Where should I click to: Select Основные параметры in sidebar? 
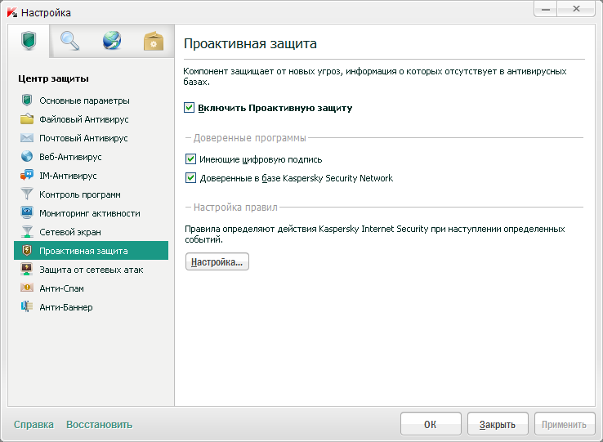84,100
